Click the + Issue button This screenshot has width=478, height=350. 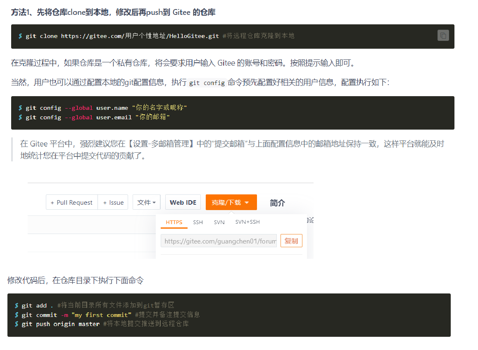coord(113,203)
